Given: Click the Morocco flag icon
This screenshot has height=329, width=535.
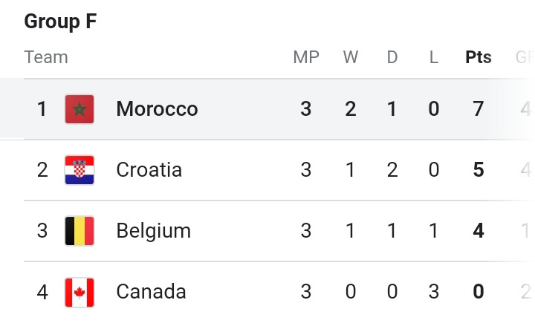Looking at the screenshot, I should [x=80, y=109].
